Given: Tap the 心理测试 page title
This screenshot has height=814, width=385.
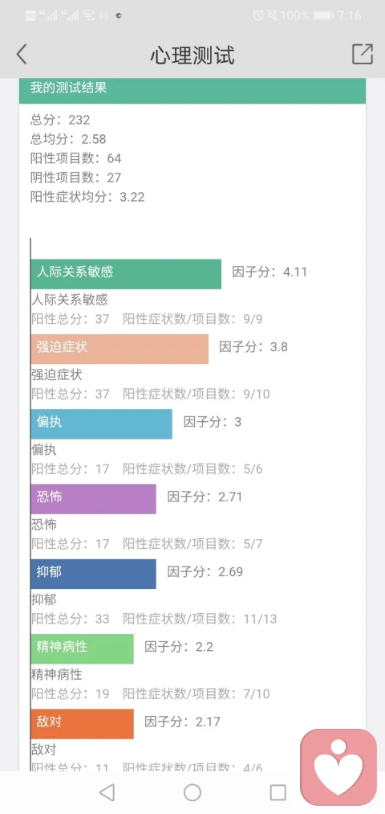Looking at the screenshot, I should click(x=192, y=55).
